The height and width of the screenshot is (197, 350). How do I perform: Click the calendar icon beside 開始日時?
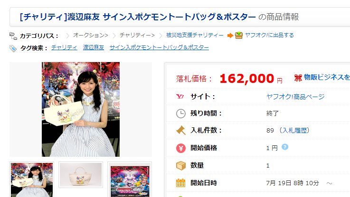pos(181,183)
